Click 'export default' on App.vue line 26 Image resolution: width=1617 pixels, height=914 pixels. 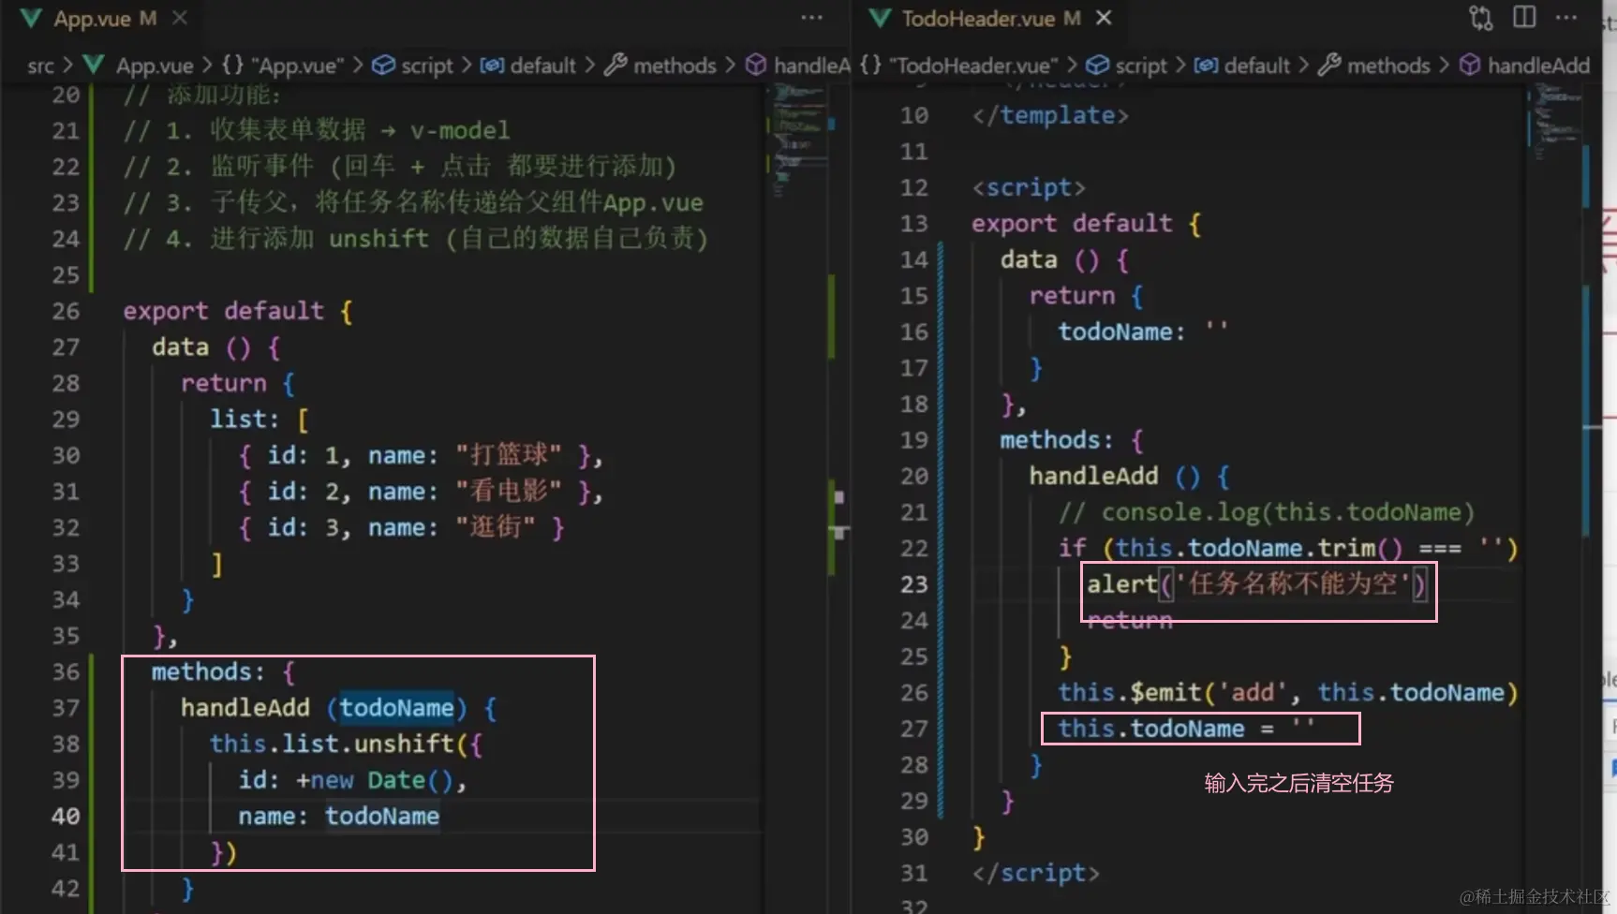[x=223, y=311]
